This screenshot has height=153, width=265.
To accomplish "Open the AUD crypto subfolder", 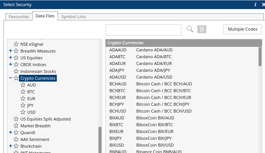I will pos(31,85).
